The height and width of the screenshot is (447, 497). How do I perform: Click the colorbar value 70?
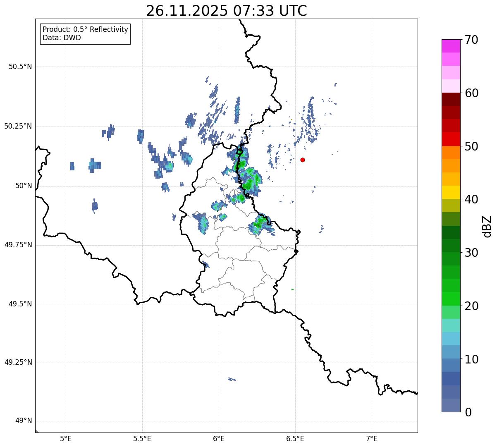(471, 40)
